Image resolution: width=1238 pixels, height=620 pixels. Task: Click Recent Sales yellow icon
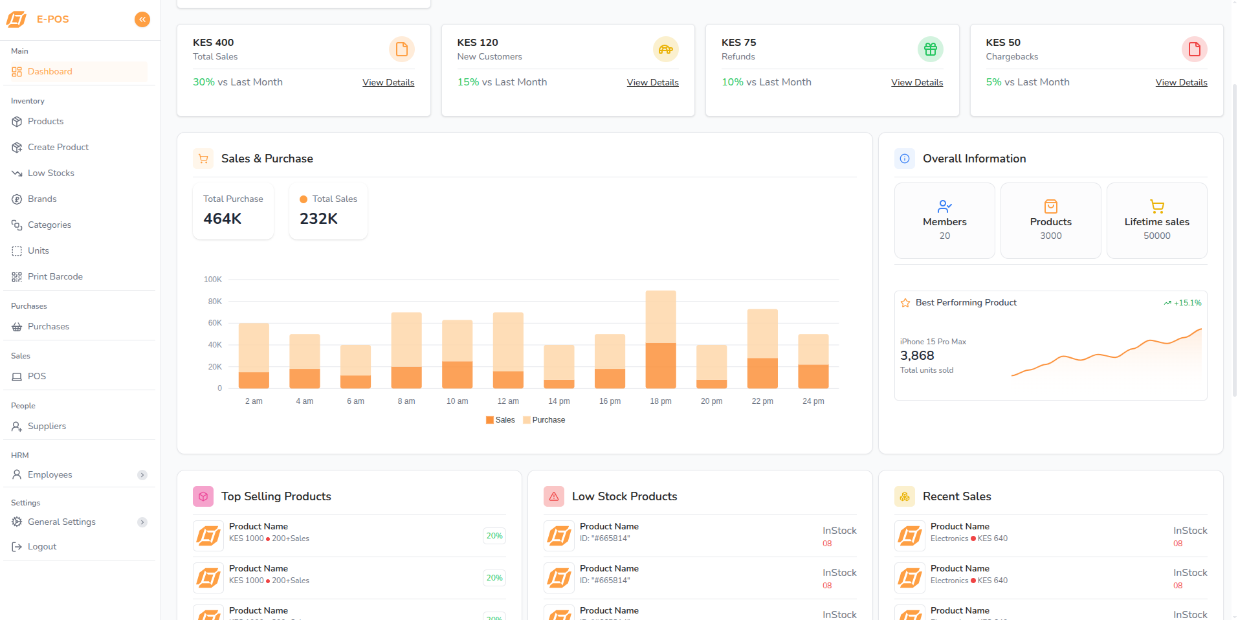click(x=905, y=496)
